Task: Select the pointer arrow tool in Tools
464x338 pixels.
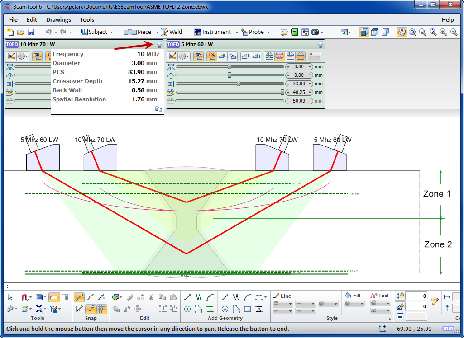Action: [x=11, y=297]
